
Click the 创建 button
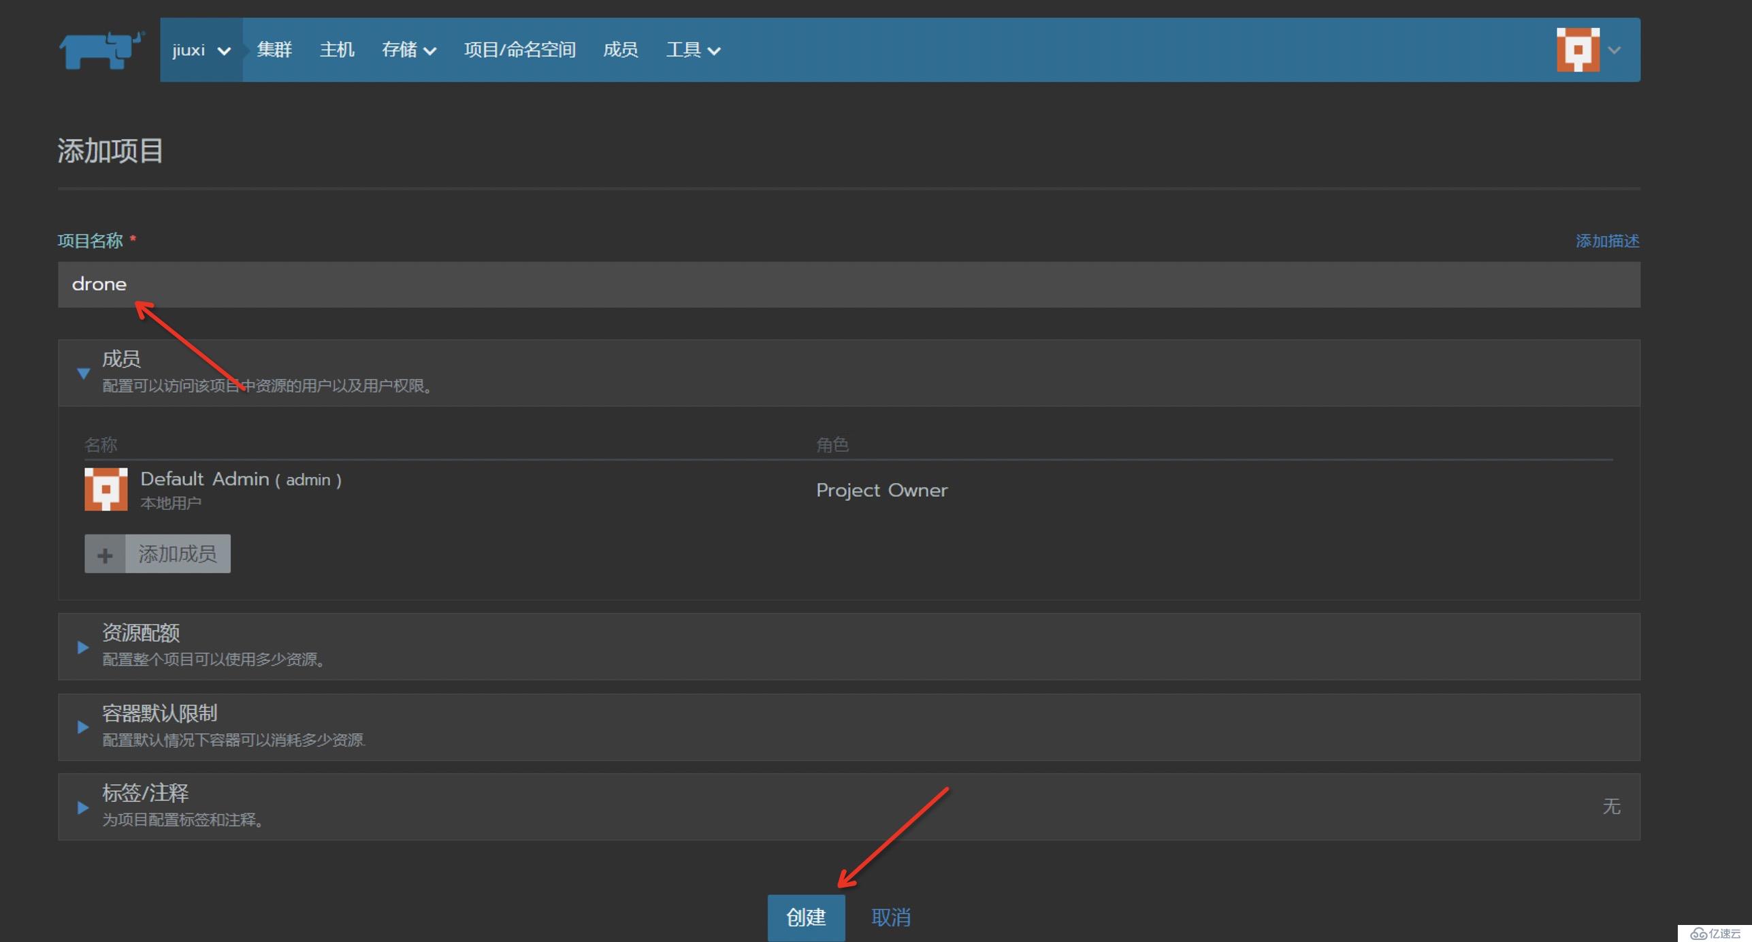(x=806, y=917)
